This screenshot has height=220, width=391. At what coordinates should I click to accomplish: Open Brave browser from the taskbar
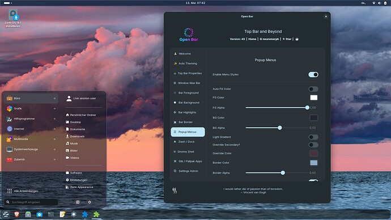[16, 214]
